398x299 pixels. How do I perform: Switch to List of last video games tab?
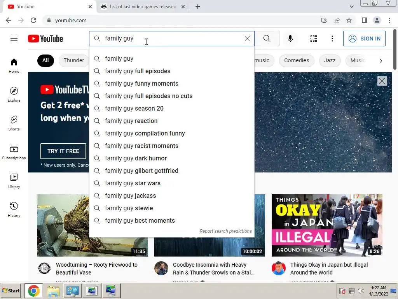point(143,7)
